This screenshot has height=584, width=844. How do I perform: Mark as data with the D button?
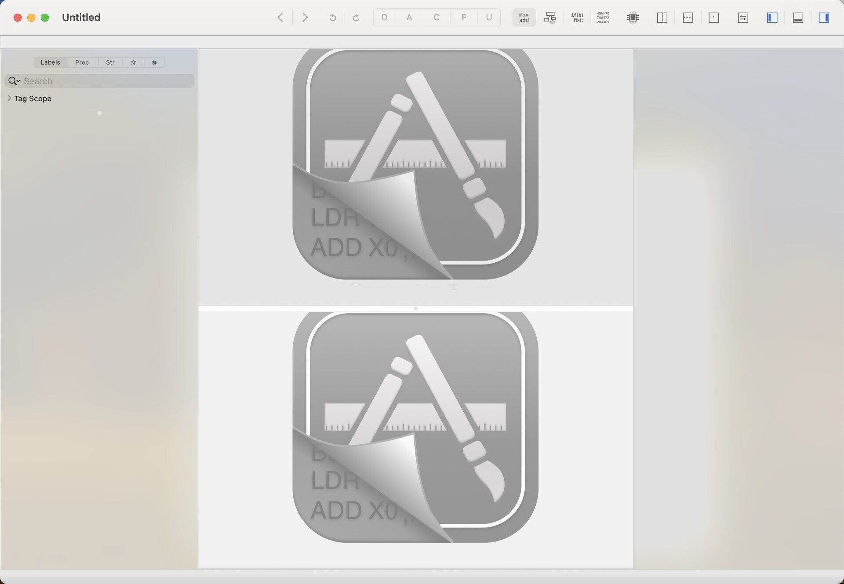[x=384, y=18]
